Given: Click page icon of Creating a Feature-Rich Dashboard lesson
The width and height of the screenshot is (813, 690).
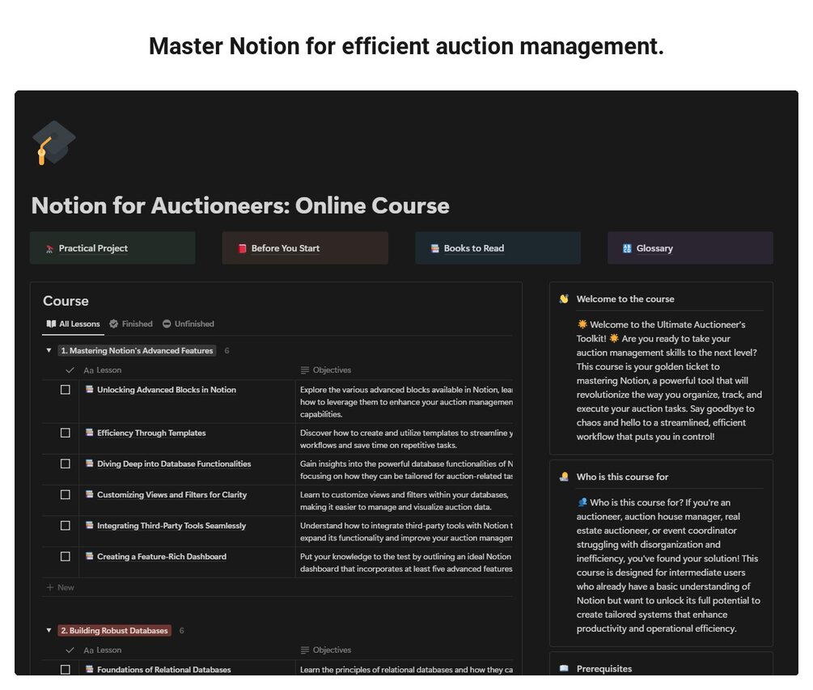Looking at the screenshot, I should point(89,557).
